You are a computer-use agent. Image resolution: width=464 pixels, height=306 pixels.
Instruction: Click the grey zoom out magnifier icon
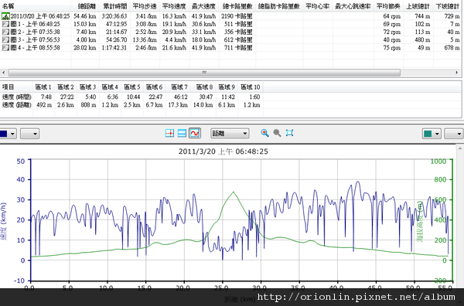pyautogui.click(x=278, y=133)
